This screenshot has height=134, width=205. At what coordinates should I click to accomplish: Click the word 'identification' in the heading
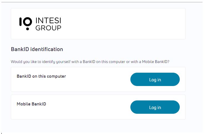point(47,49)
